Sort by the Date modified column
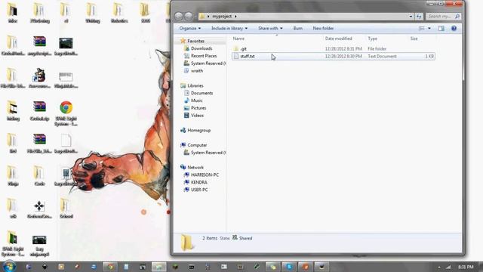Image resolution: width=483 pixels, height=272 pixels. (339, 39)
